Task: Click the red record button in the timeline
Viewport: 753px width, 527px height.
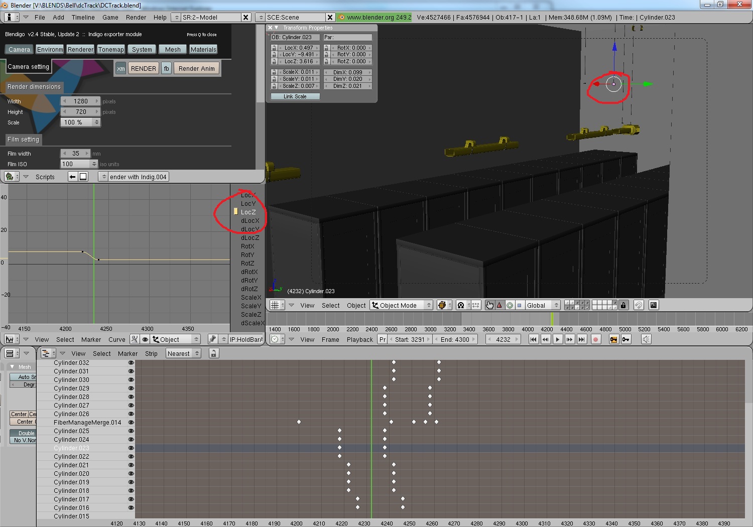Action: [x=596, y=340]
